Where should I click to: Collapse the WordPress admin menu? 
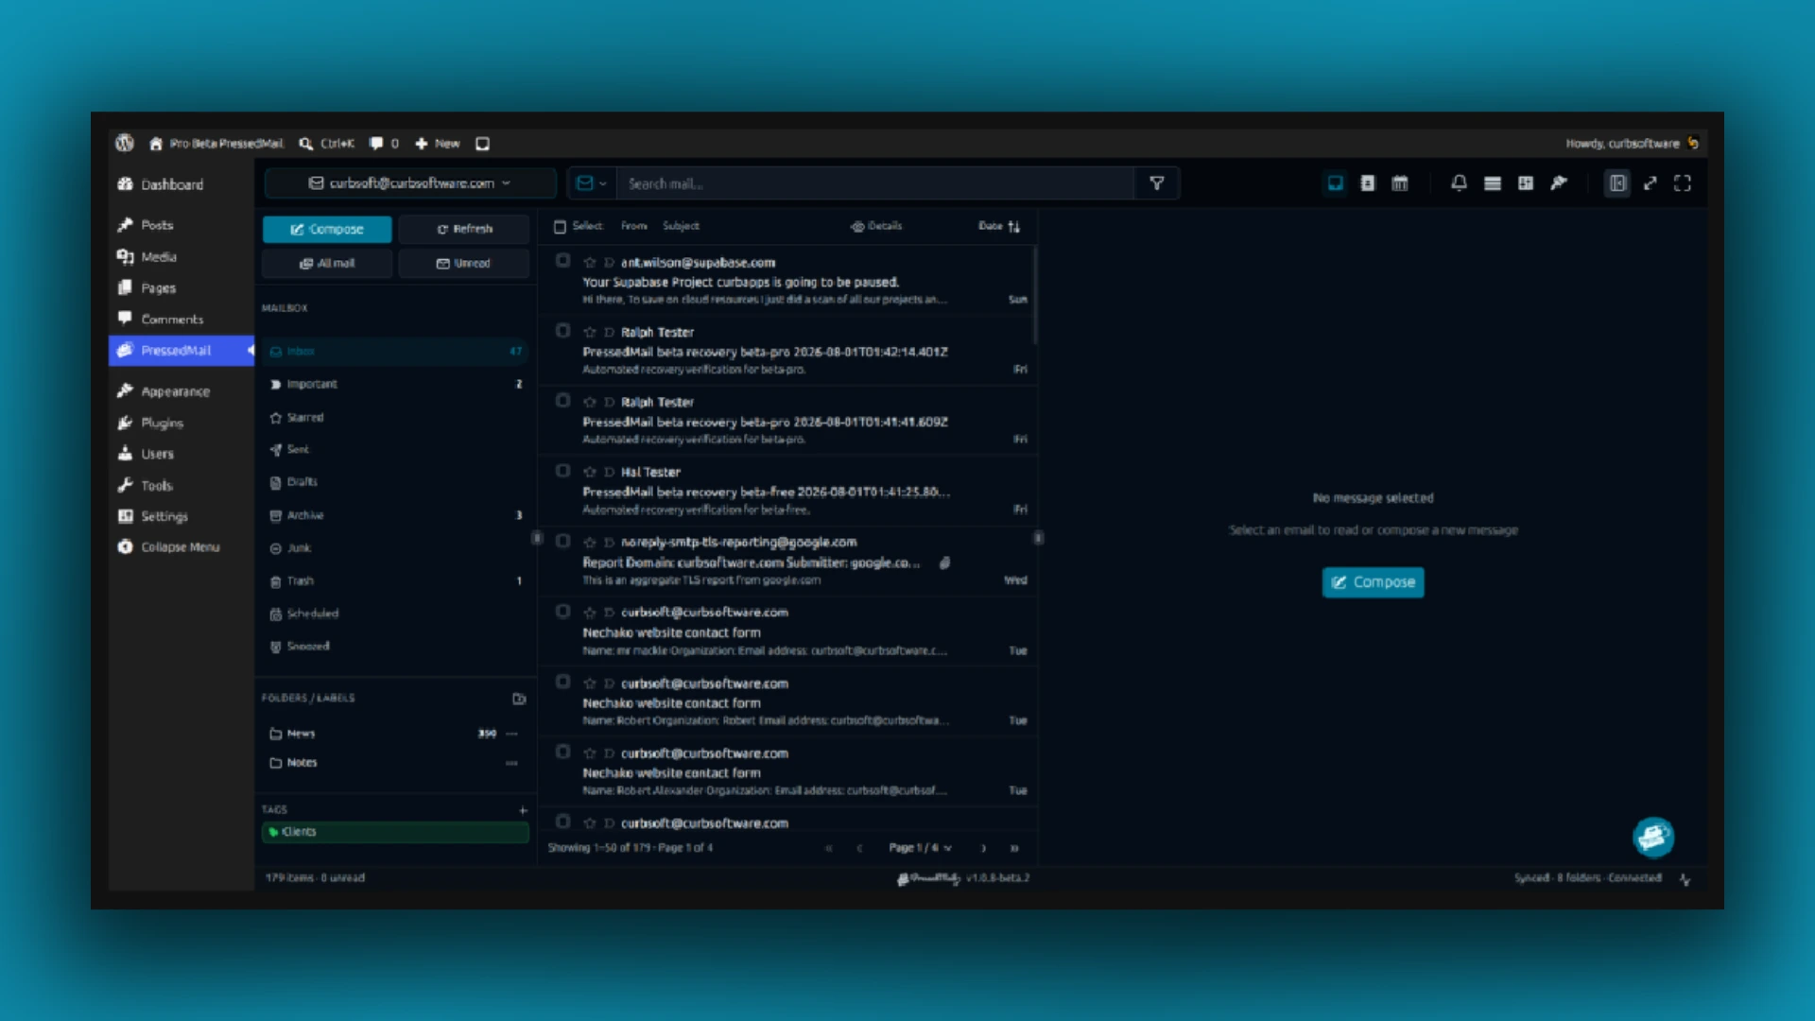click(x=180, y=547)
